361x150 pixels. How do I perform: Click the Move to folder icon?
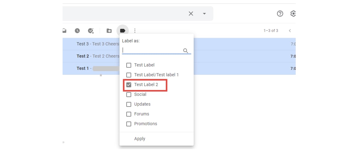(109, 31)
